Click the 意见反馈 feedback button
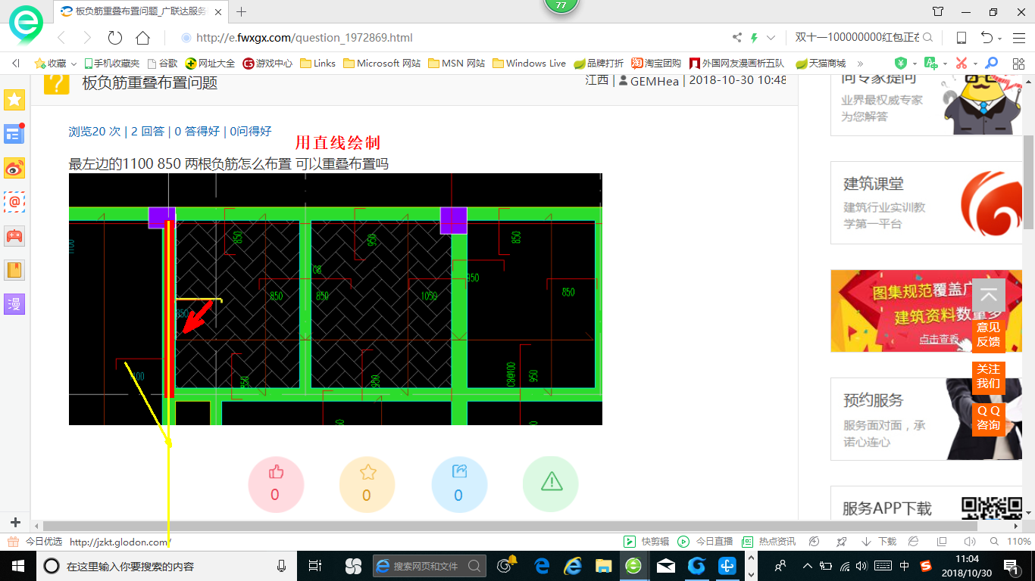 pos(988,334)
